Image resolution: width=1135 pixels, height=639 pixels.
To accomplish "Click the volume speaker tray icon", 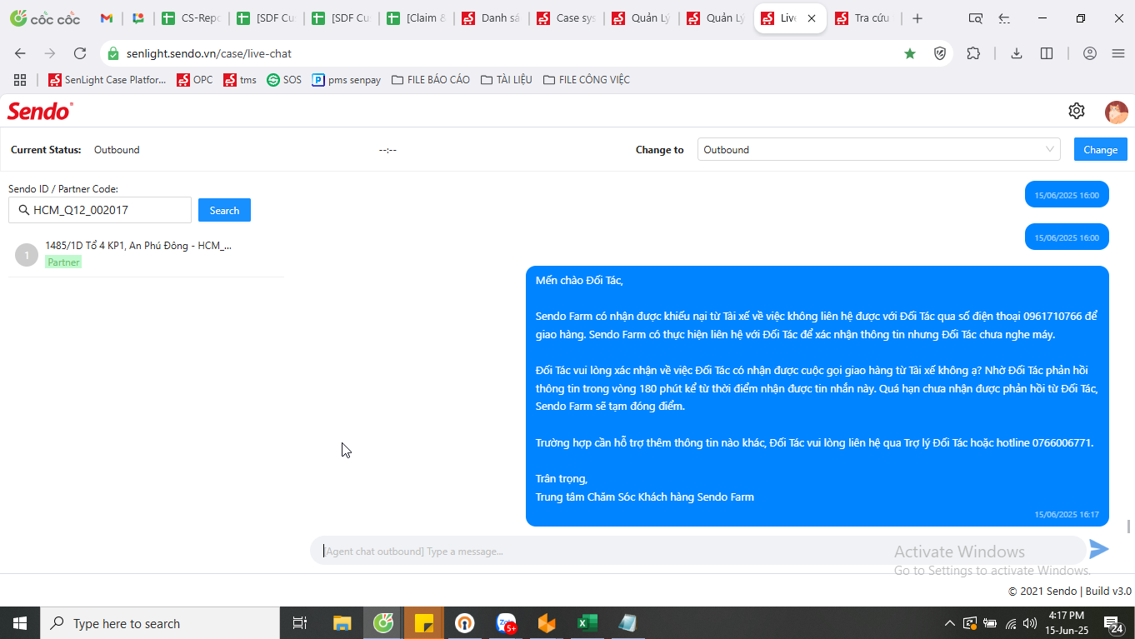I will click(x=1029, y=623).
